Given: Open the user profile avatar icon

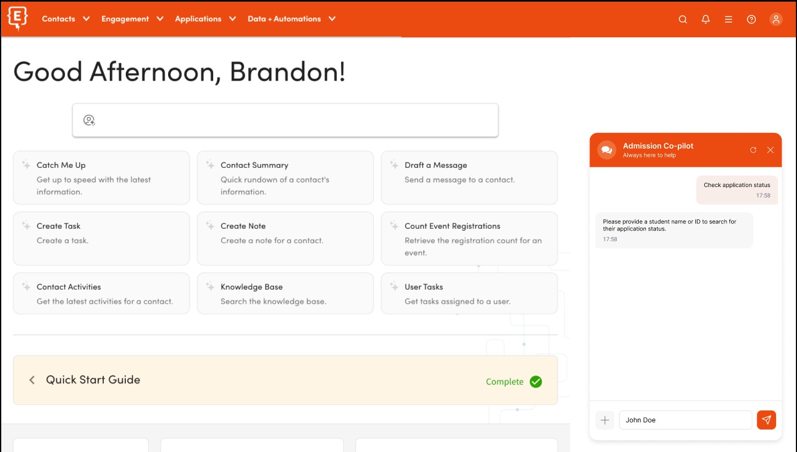Looking at the screenshot, I should click(x=776, y=19).
